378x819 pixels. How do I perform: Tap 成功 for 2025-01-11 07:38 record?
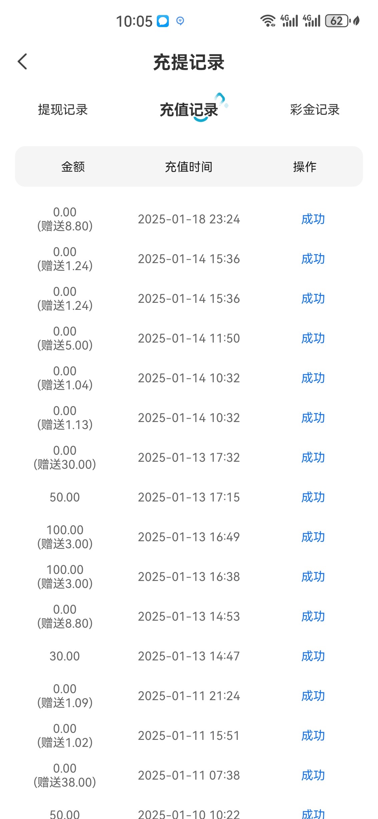pos(313,775)
